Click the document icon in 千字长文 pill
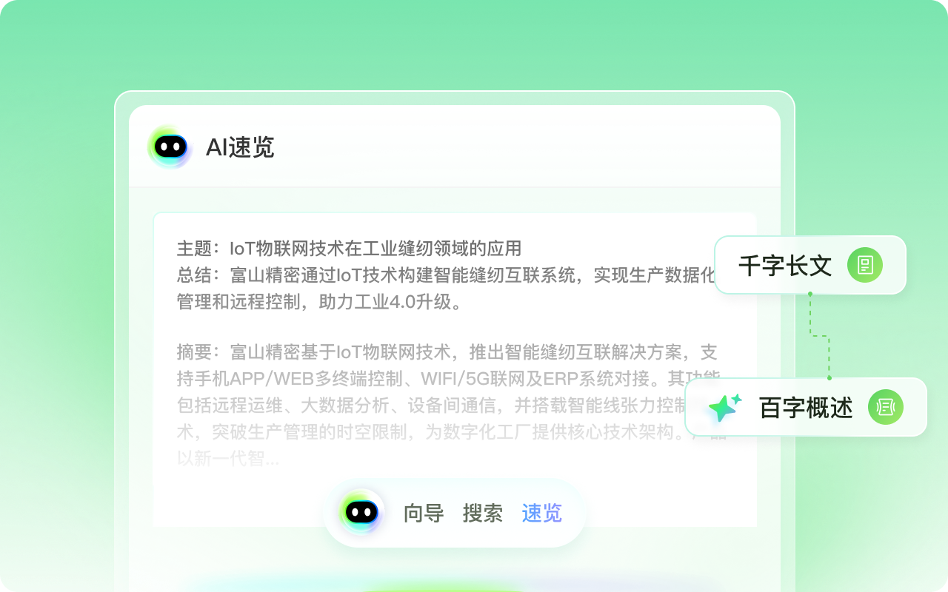 click(865, 265)
